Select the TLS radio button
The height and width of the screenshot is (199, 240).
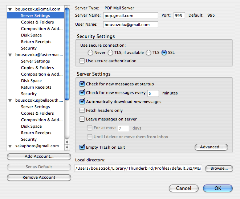click(149, 52)
